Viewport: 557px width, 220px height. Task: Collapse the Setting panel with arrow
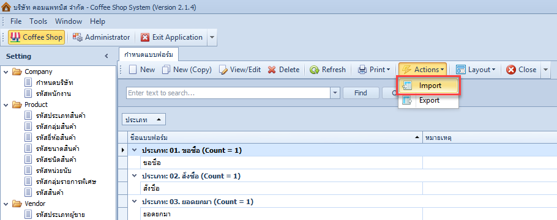point(107,56)
